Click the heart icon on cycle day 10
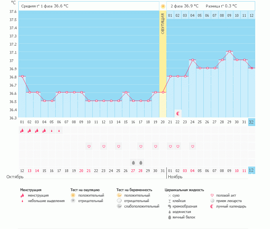 point(89,146)
